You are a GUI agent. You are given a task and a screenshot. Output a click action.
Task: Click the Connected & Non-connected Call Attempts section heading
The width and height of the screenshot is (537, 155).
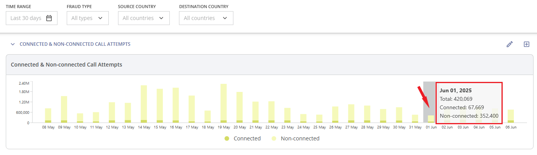tap(75, 44)
